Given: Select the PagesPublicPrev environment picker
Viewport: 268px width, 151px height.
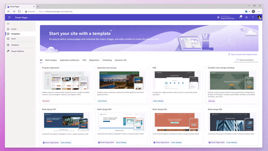Looking at the screenshot, I should [x=226, y=17].
